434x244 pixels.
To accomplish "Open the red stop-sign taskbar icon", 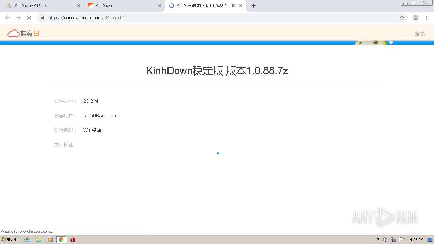I will (x=73, y=240).
